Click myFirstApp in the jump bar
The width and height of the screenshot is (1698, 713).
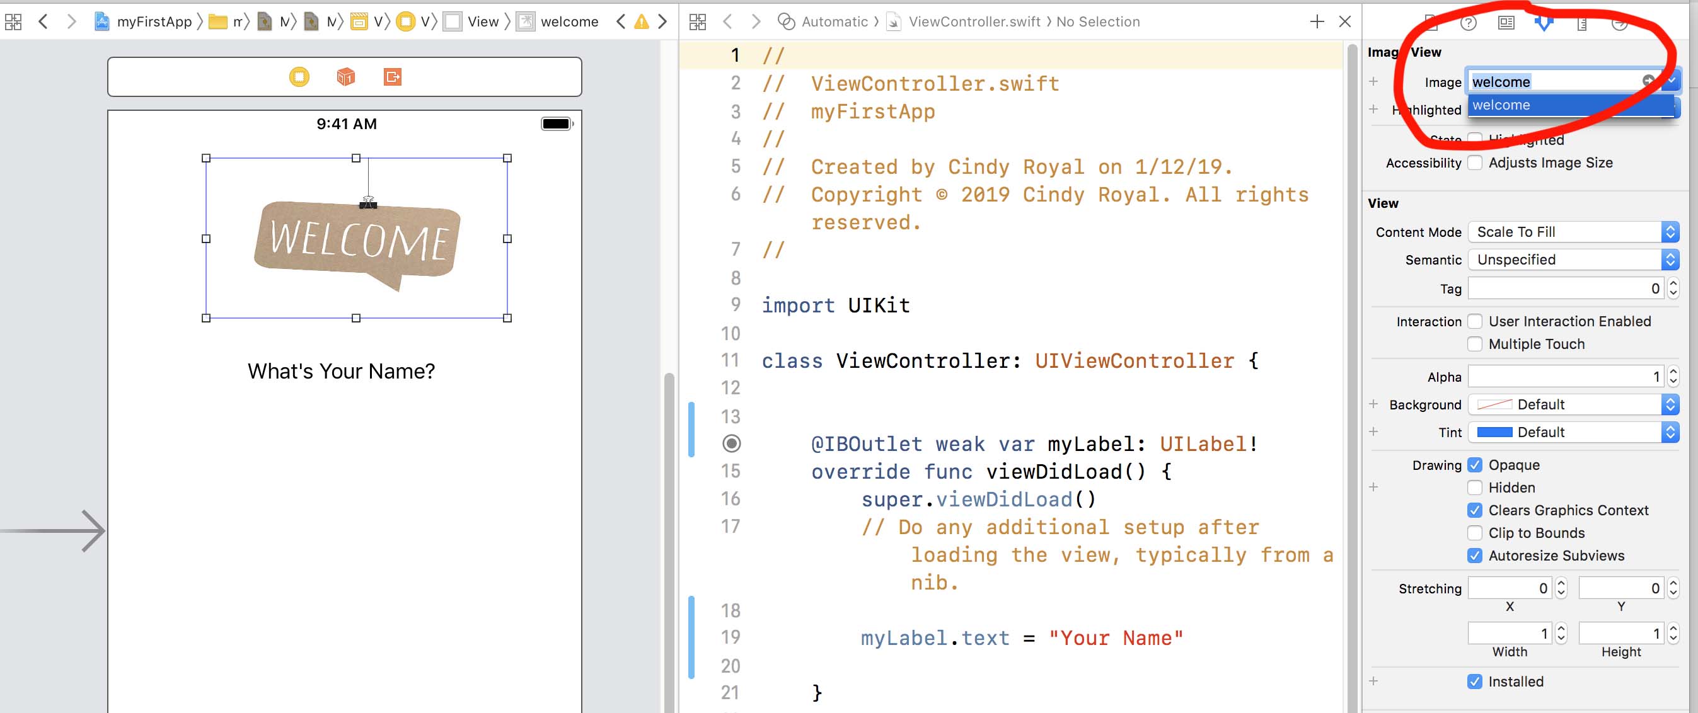tap(153, 22)
